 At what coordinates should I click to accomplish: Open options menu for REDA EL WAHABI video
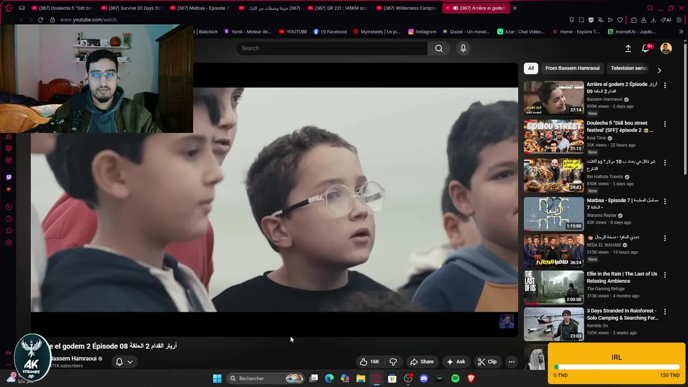[x=665, y=238]
